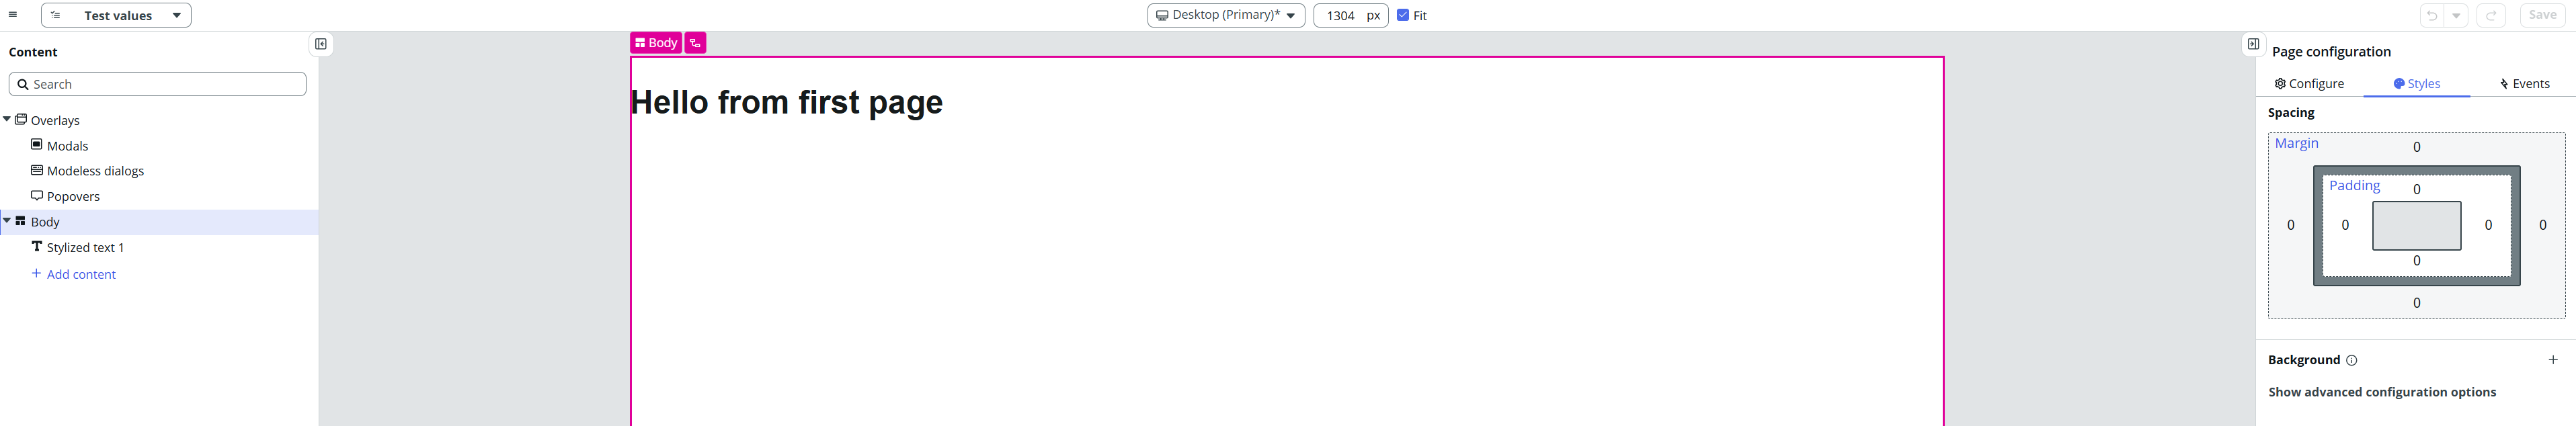2576x426 pixels.
Task: Add a background with the plus icon
Action: [2552, 360]
